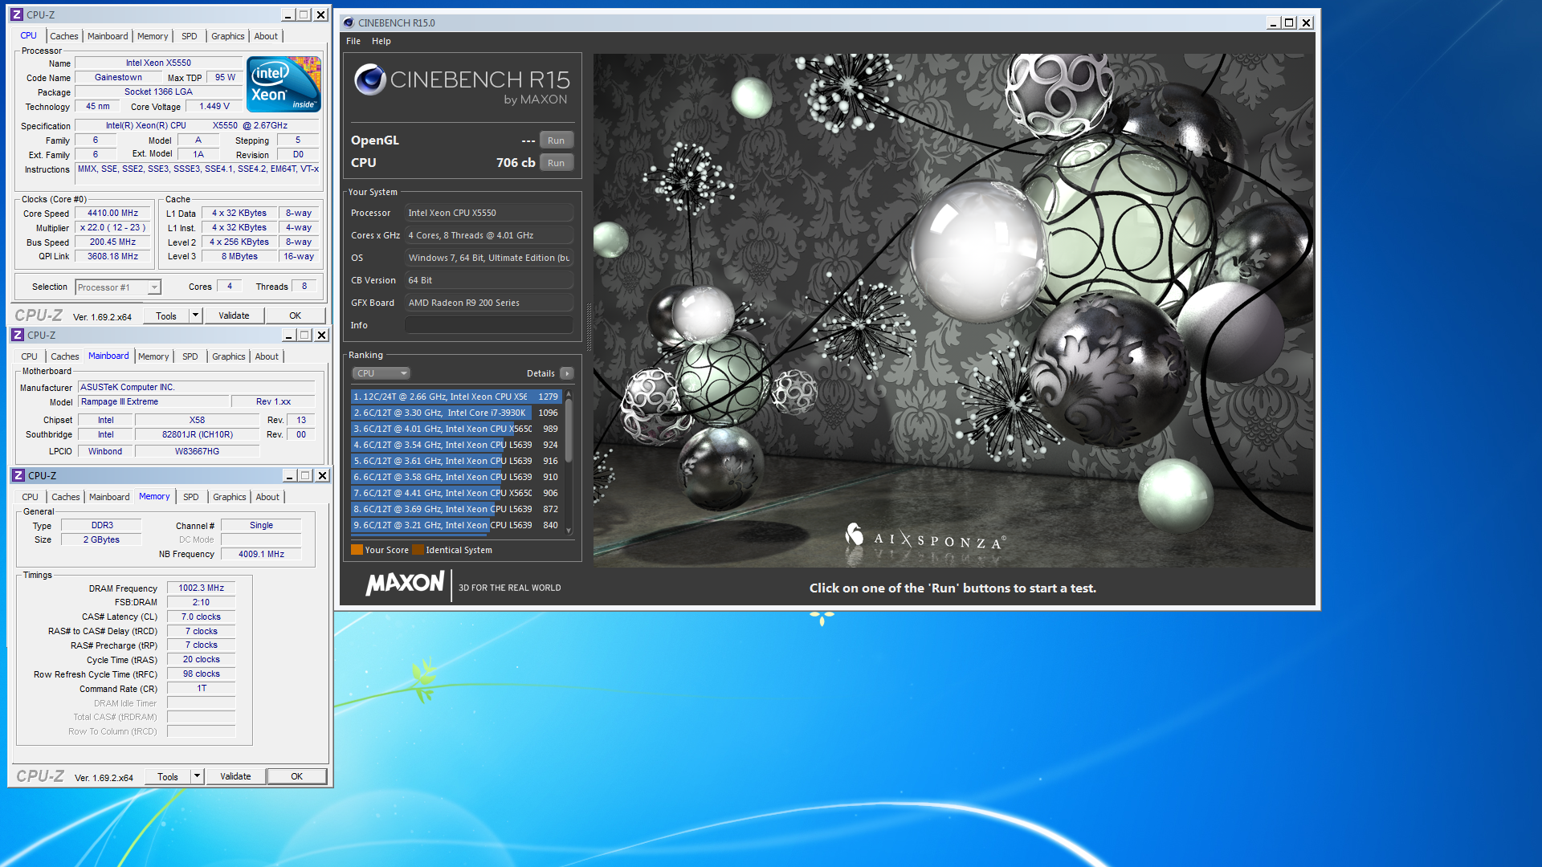This screenshot has height=867, width=1542.
Task: Click the CAS# Latency 7.0 clocks value
Action: pos(201,617)
